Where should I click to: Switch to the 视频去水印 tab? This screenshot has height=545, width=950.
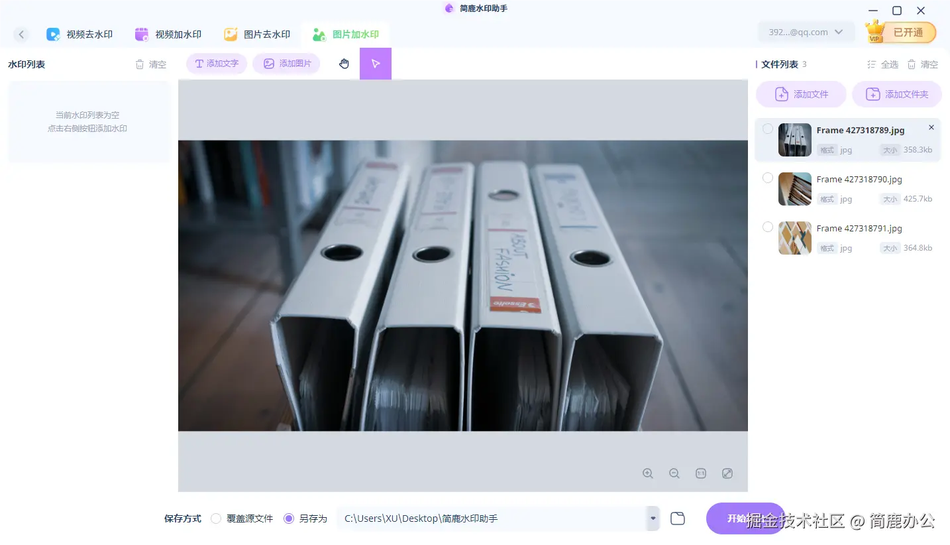coord(79,34)
